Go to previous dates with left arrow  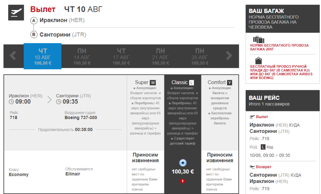13,56
